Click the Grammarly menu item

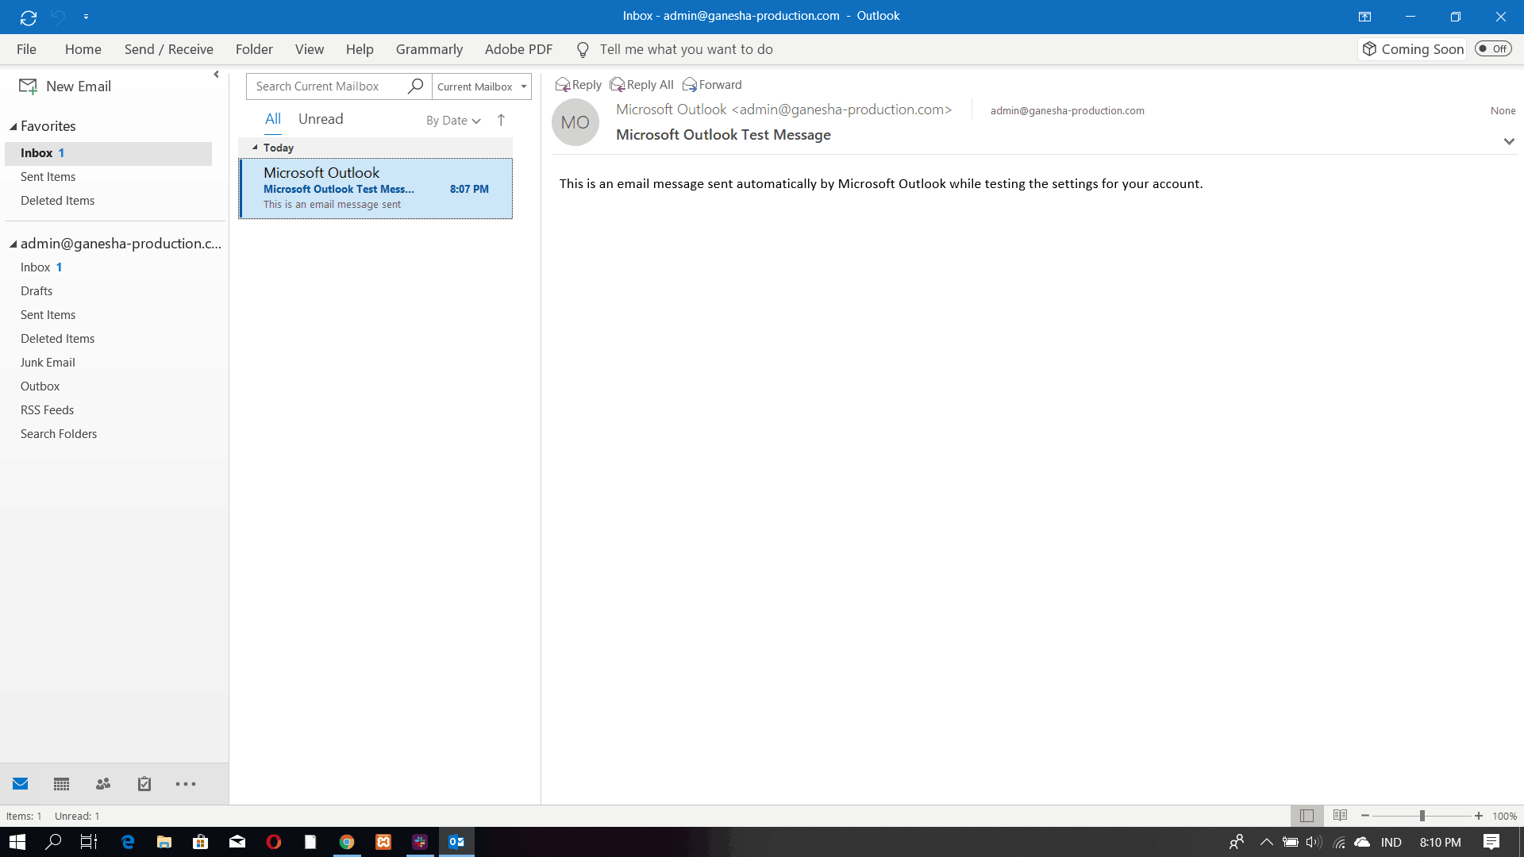coord(429,49)
